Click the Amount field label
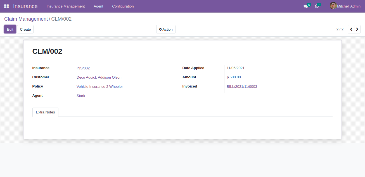This screenshot has width=365, height=177. point(189,77)
